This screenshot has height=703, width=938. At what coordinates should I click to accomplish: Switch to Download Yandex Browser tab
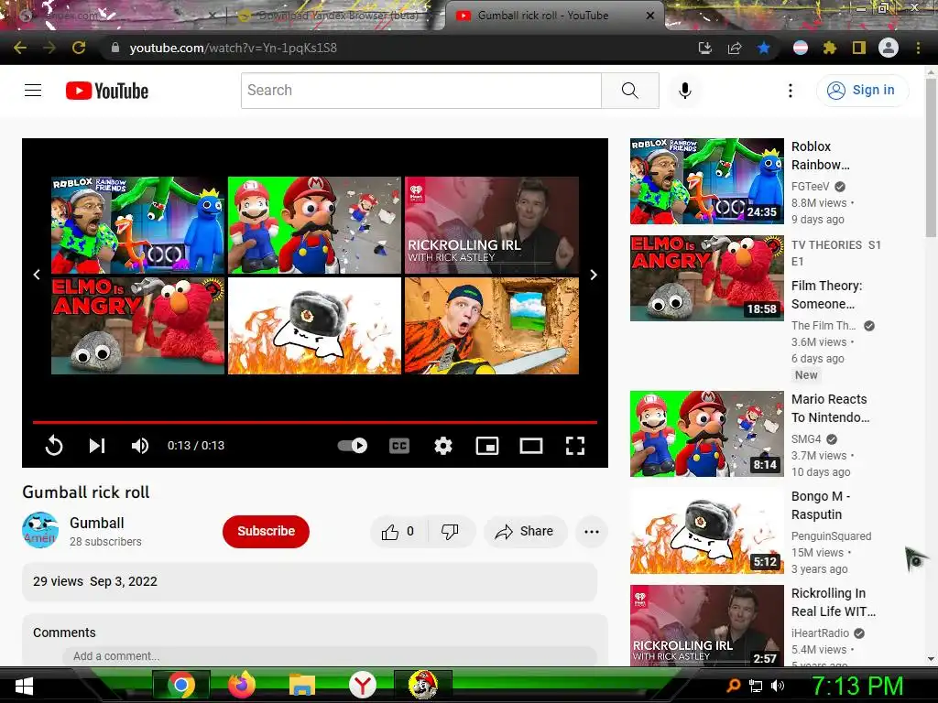click(335, 16)
